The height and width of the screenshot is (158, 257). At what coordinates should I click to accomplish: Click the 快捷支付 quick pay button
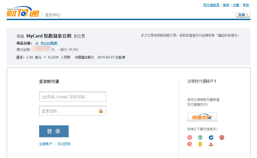pos(202,117)
